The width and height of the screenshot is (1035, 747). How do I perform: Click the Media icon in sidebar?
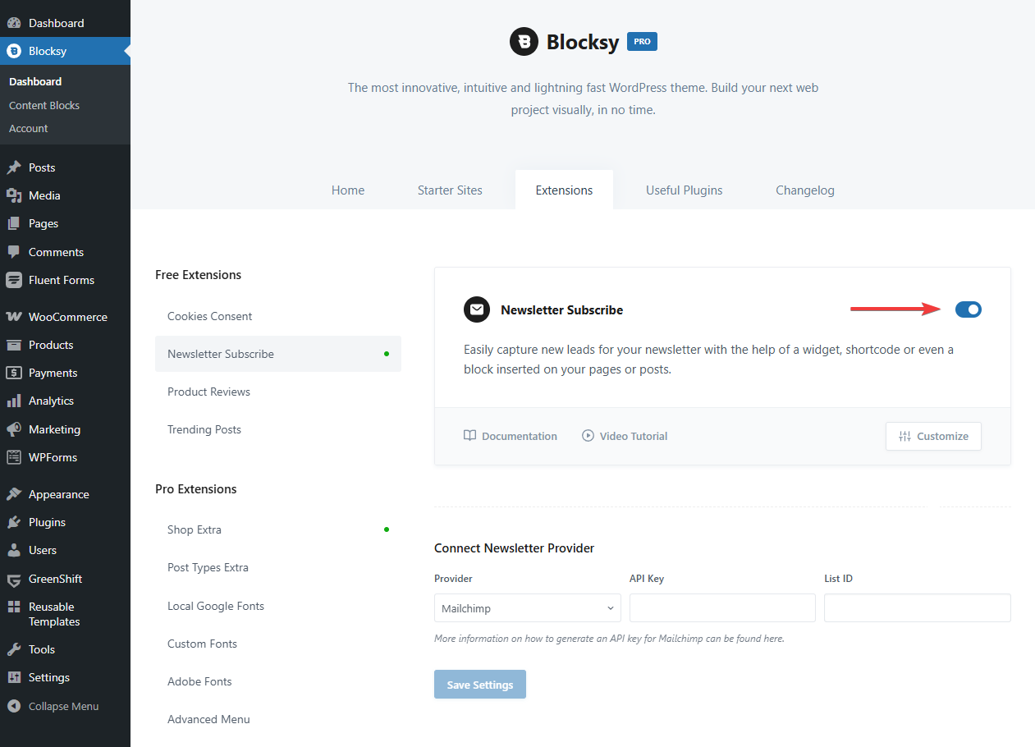click(x=14, y=195)
